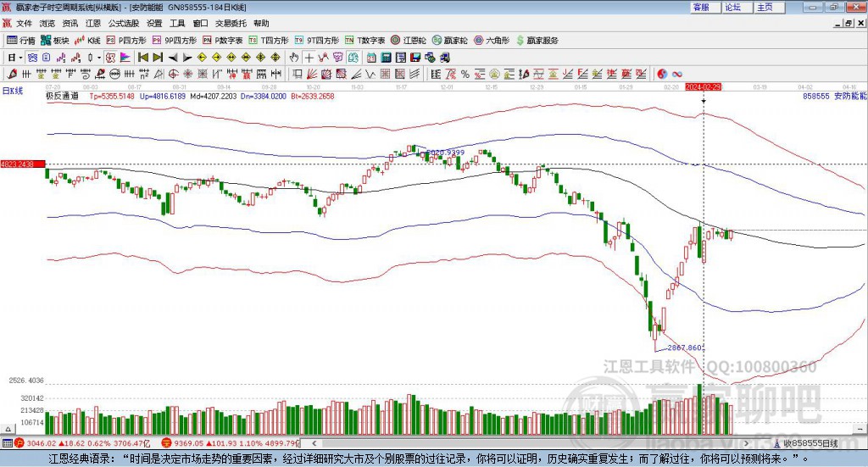Open the 六角形 hexagon chart tool
Viewport: 868px width, 467px height.
492,41
